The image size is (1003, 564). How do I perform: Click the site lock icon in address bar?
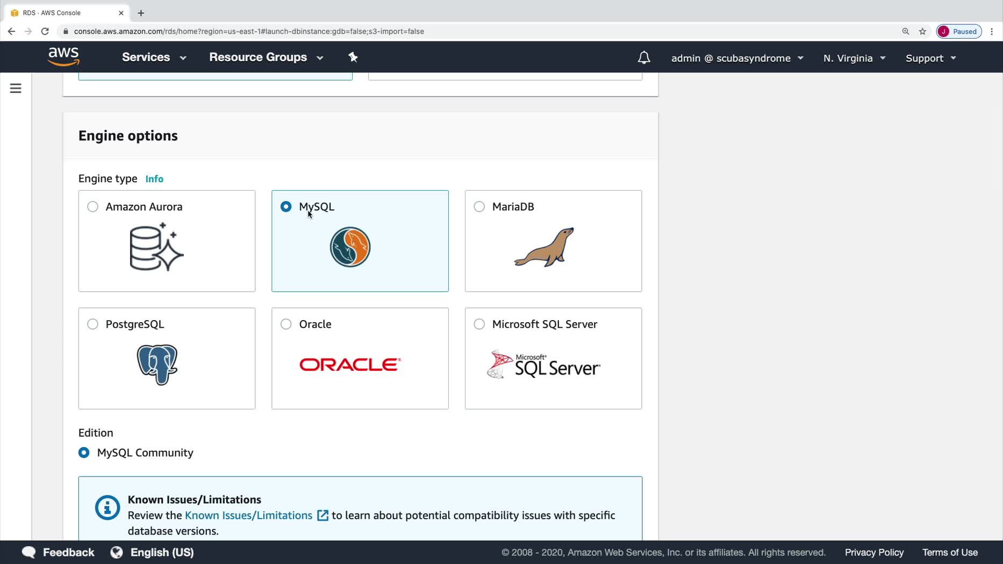pos(66,31)
